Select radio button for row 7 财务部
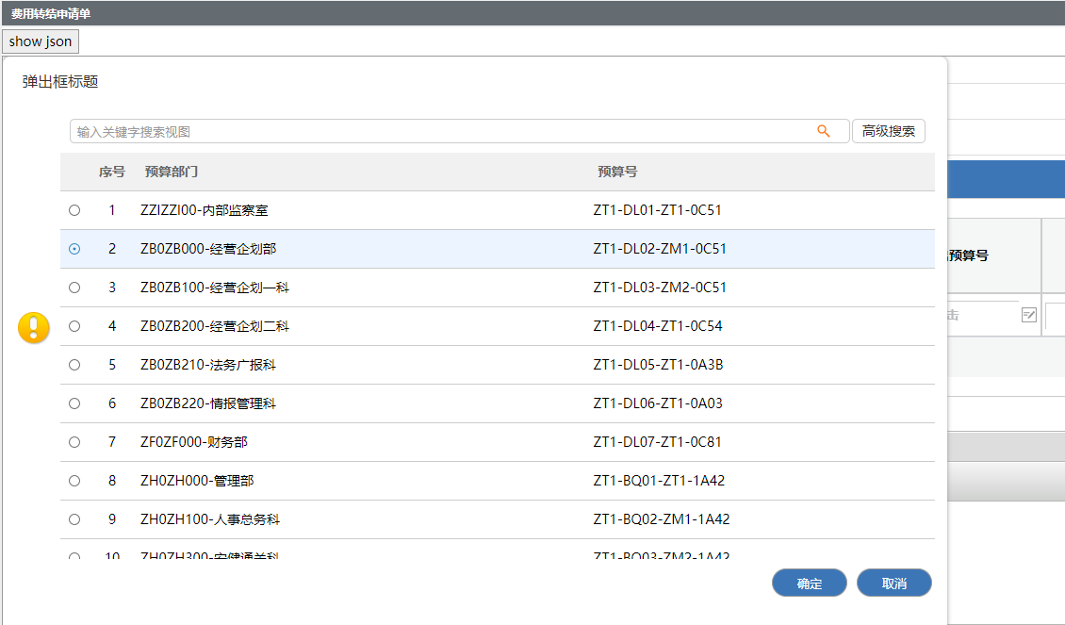The image size is (1065, 625). [x=74, y=442]
